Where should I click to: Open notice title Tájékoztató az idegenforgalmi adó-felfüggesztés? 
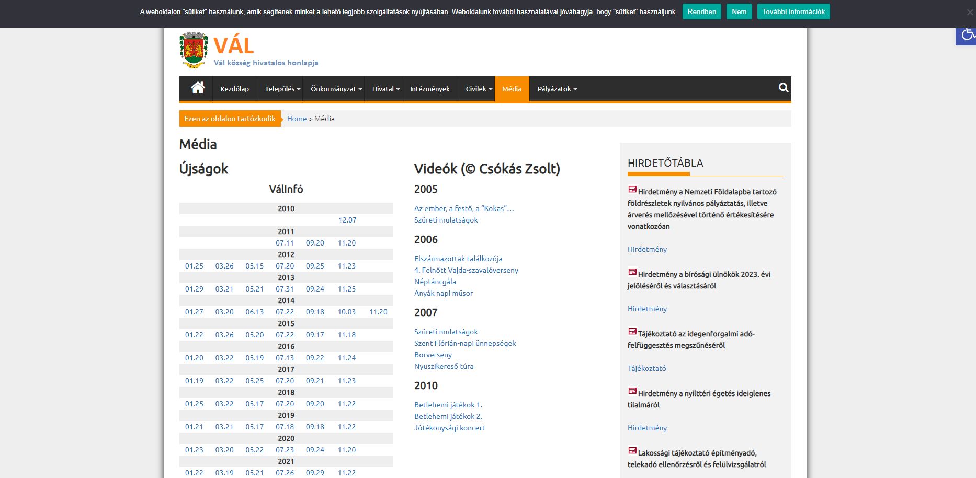click(691, 340)
